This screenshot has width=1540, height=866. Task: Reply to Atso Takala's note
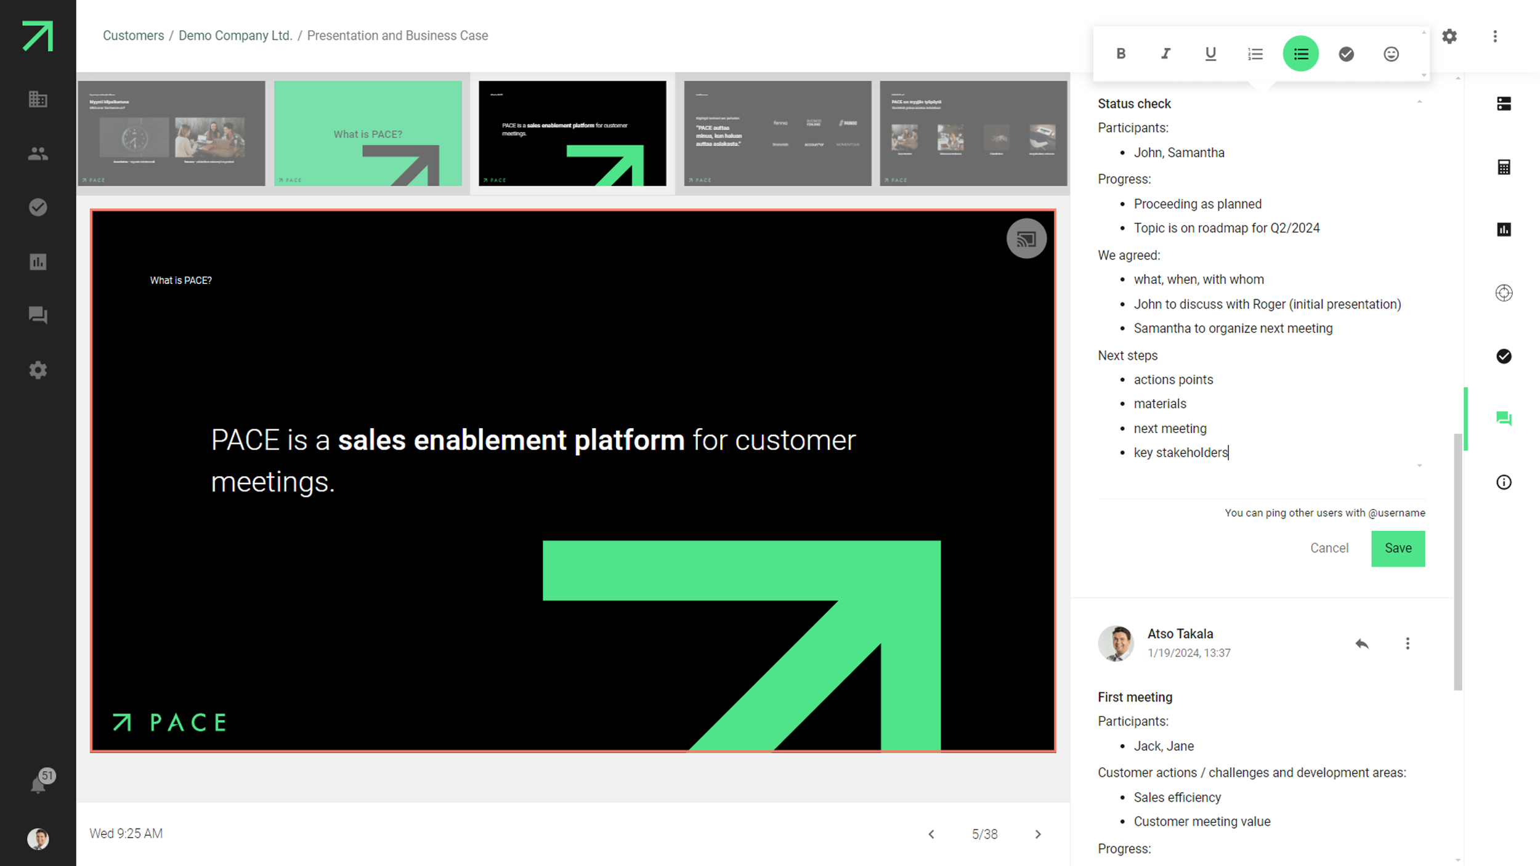[x=1361, y=644]
